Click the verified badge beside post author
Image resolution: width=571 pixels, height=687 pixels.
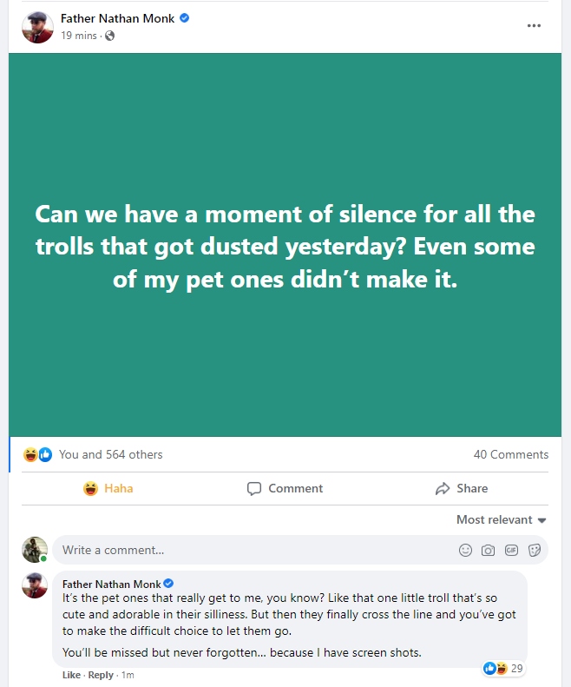pos(184,18)
